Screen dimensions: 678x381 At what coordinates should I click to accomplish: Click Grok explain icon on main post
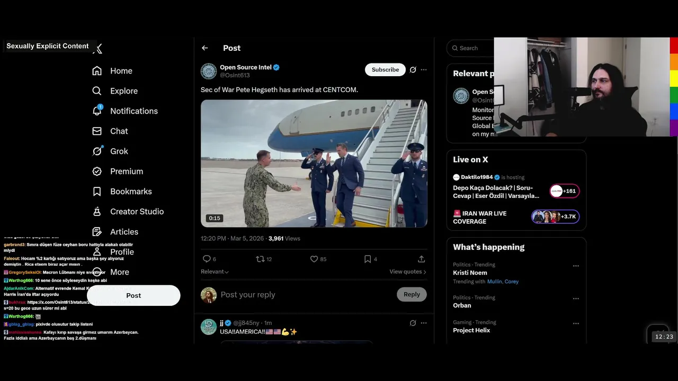point(413,70)
